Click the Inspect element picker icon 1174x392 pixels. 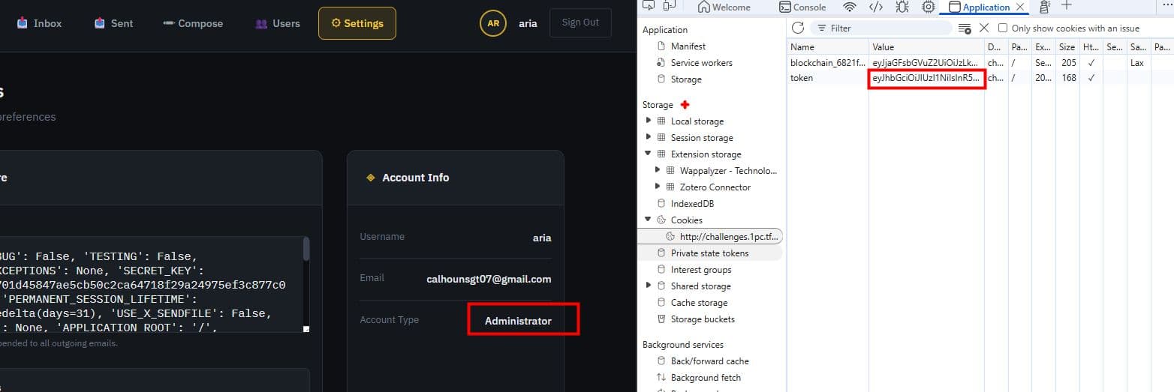(649, 7)
